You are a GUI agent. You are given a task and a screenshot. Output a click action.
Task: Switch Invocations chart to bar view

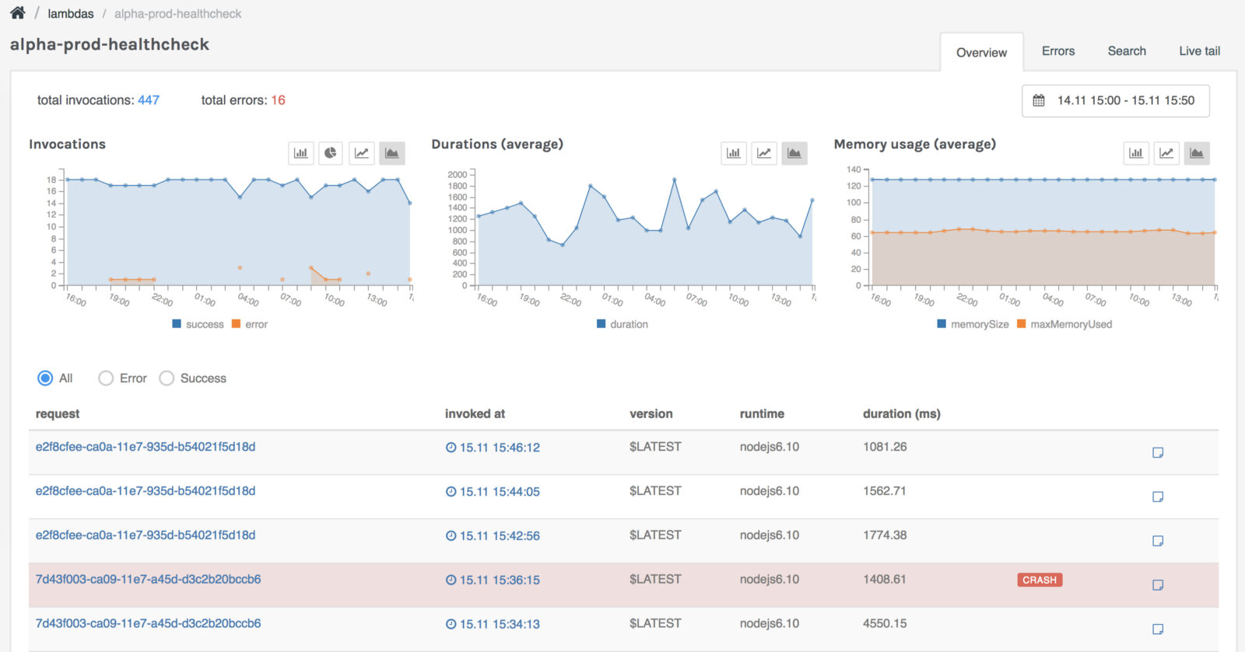[x=301, y=153]
